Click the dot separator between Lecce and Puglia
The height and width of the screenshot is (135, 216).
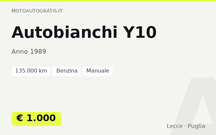[185, 126]
